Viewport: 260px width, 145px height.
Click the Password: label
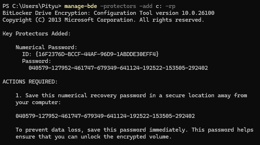click(x=37, y=61)
